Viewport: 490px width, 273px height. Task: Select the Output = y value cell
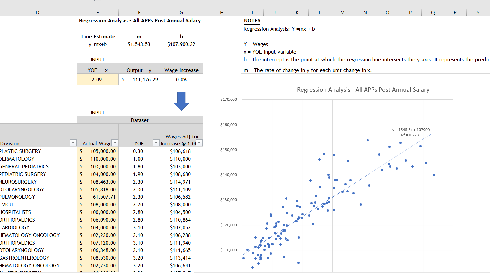139,79
